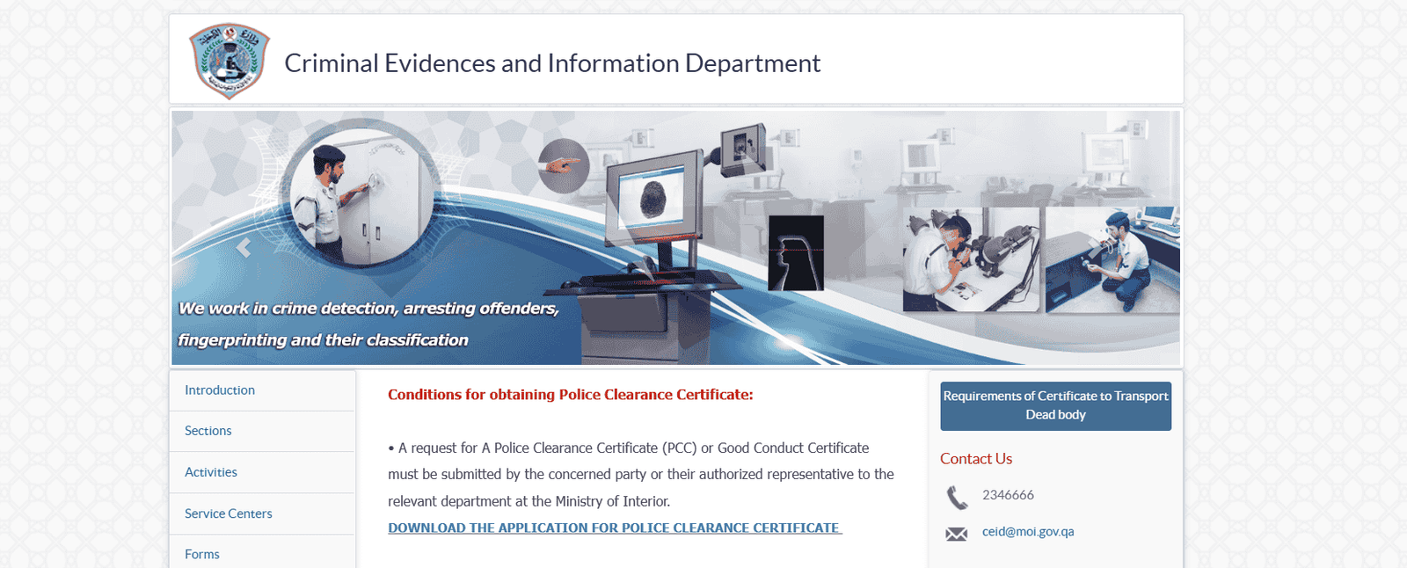Download the Police Clearance Certificate application
The width and height of the screenshot is (1407, 568).
pos(615,528)
